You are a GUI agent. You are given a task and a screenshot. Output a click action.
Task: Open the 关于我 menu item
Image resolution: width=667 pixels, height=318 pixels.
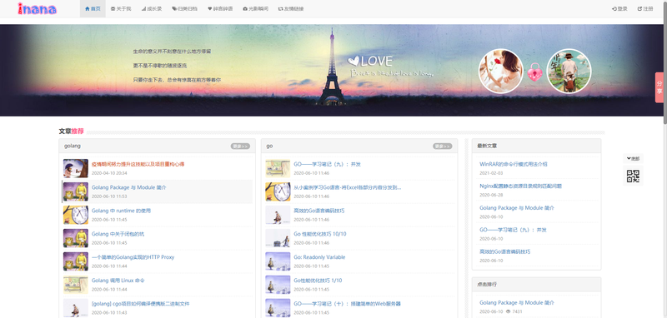point(121,8)
